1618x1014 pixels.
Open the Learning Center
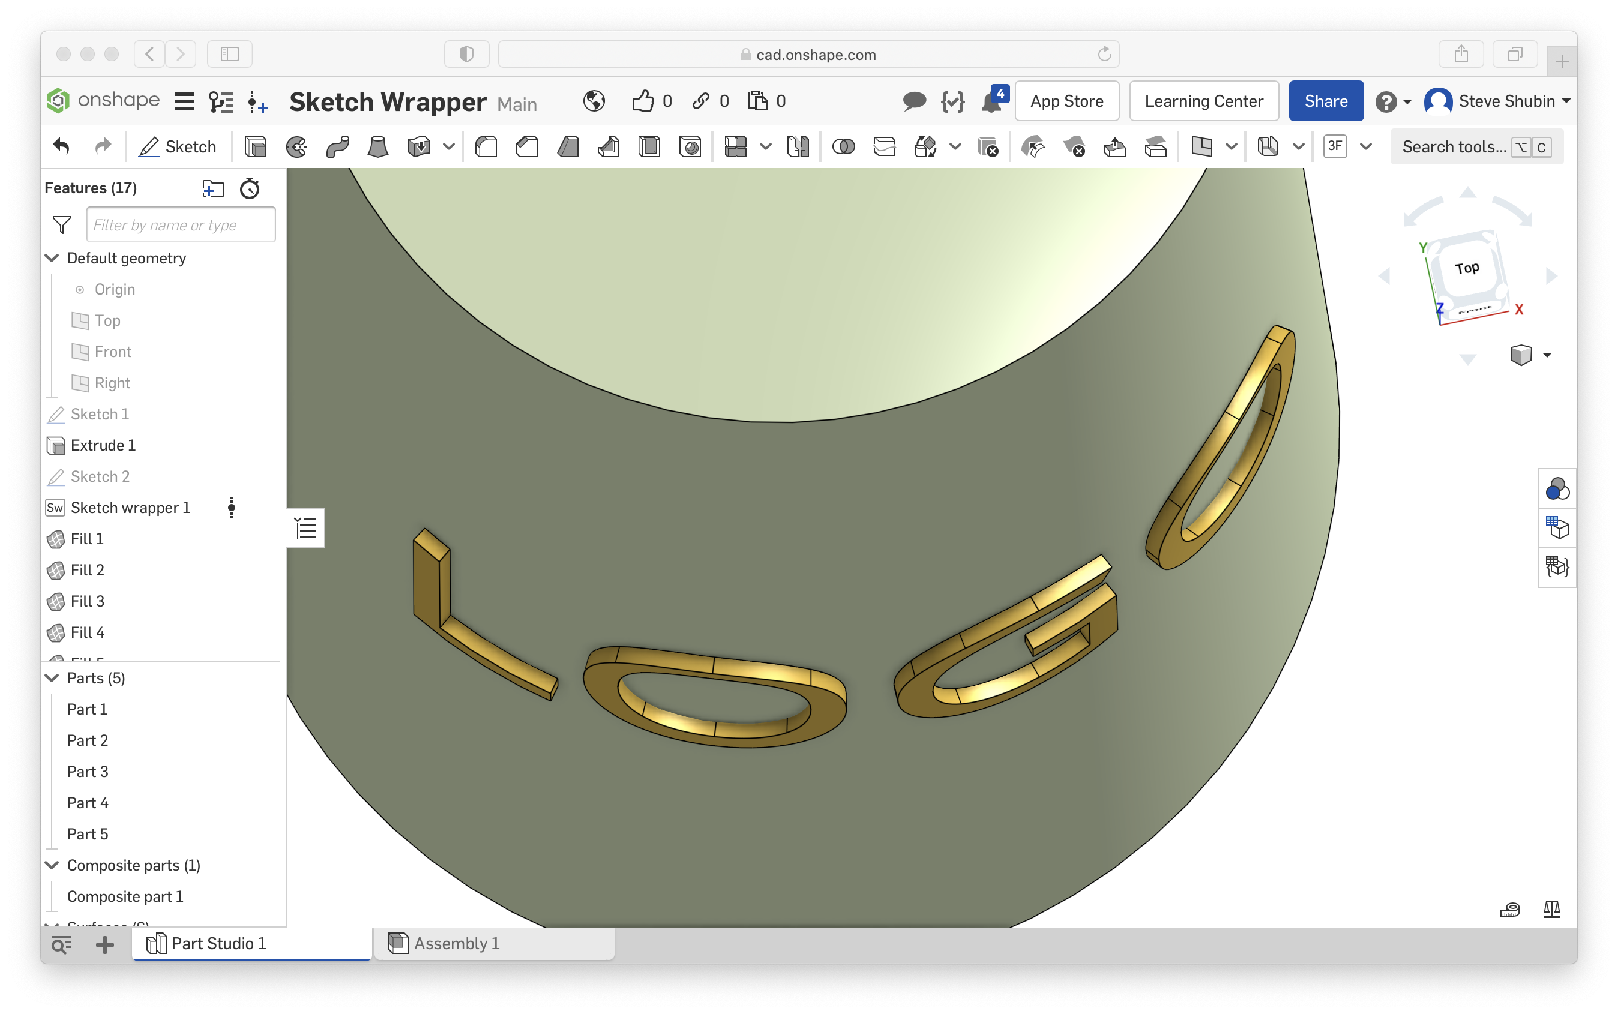click(1203, 101)
